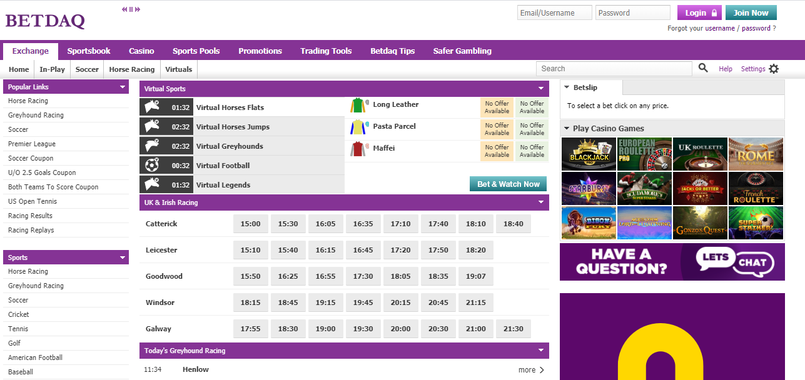Click the Virtual Greyhounds dog icon

tap(153, 146)
